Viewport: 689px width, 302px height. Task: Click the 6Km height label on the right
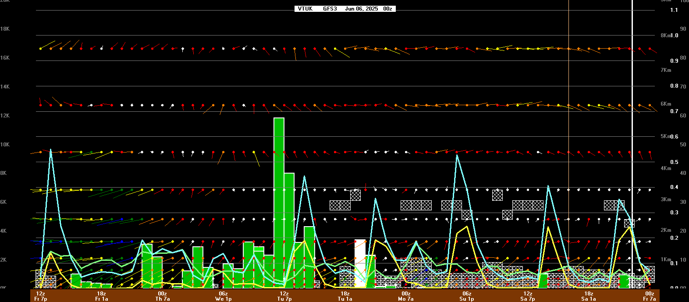(x=666, y=104)
